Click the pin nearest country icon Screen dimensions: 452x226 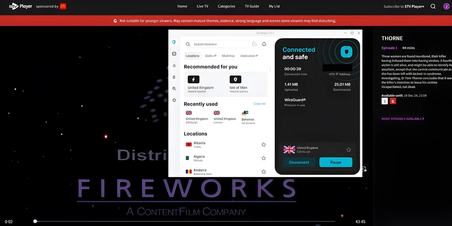tap(235, 79)
